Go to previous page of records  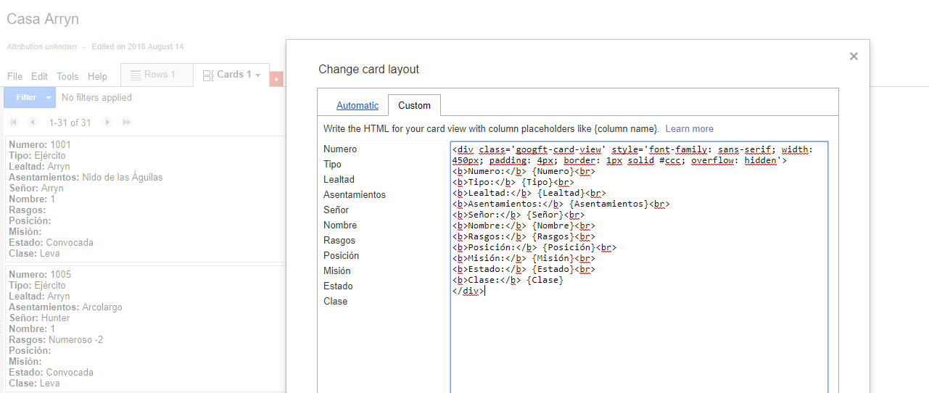33,123
